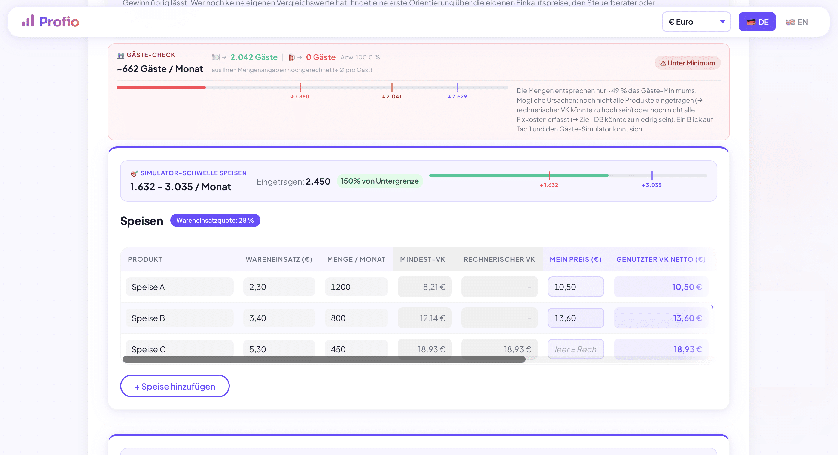Screen dimensions: 838x455
Task: Click the Menge / Monat column header
Action: (356, 259)
